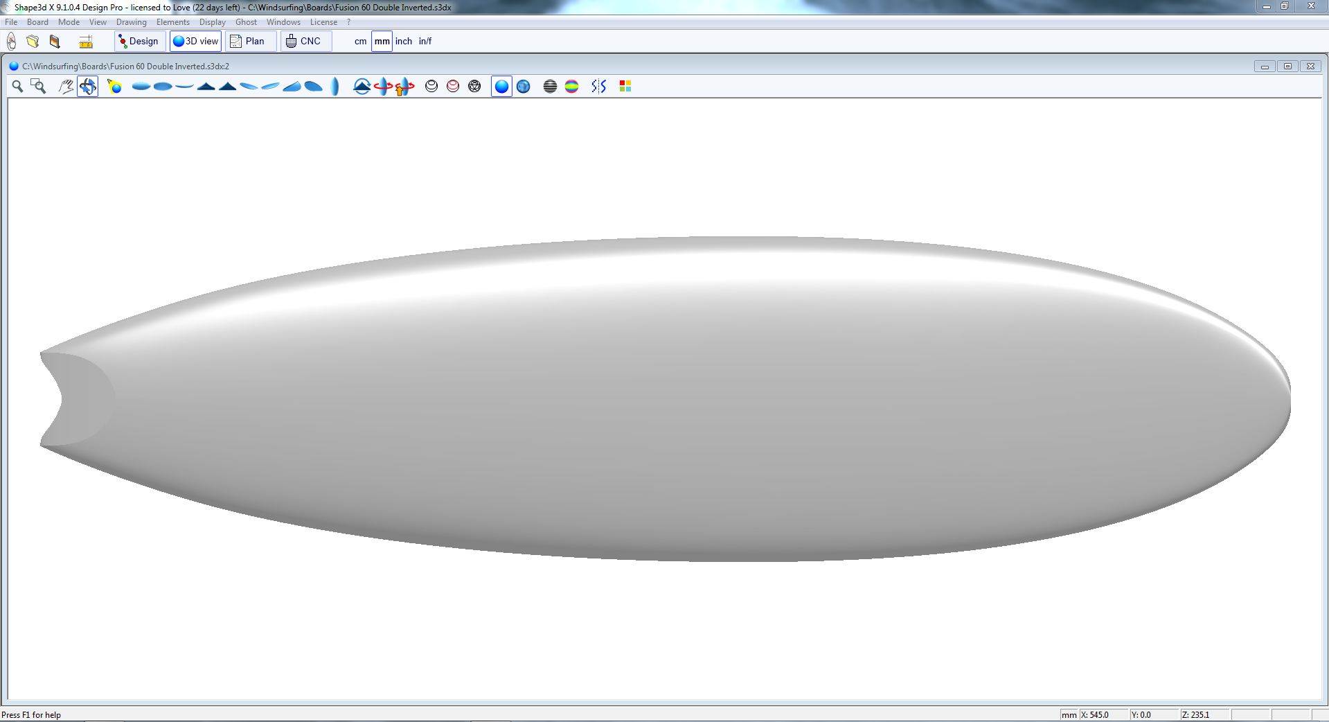Click the light source position icon

(114, 86)
